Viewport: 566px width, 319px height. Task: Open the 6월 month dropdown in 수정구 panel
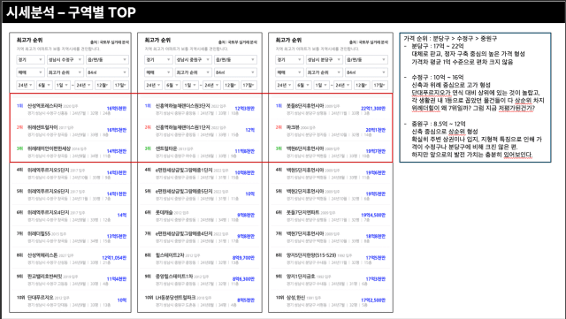click(x=44, y=85)
